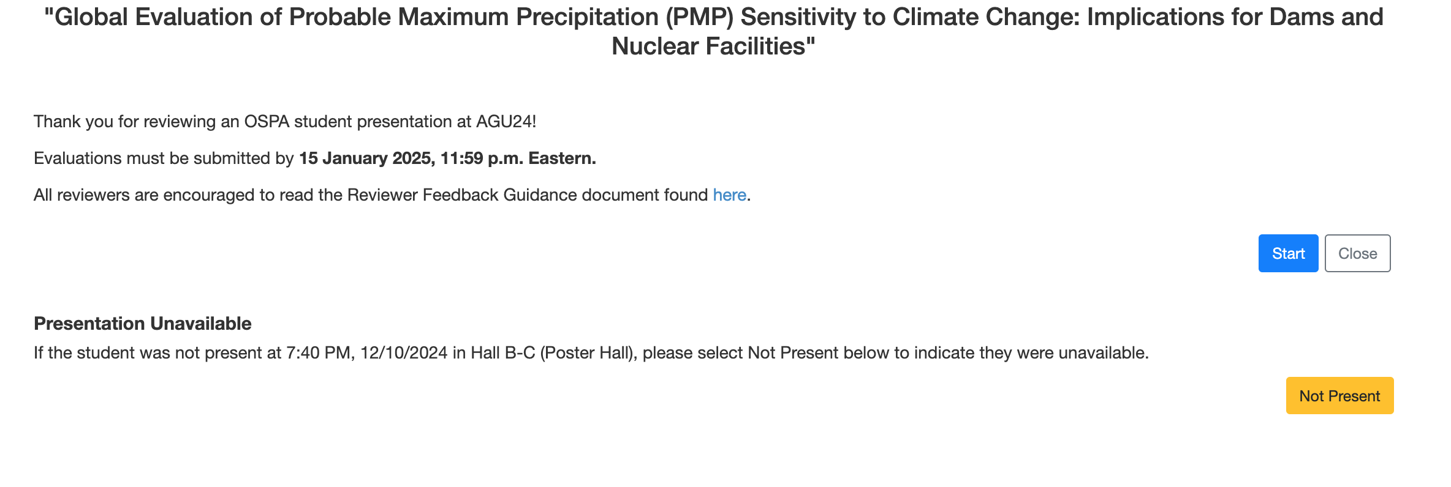Image resolution: width=1451 pixels, height=487 pixels.
Task: Open the Reviewer Feedback Guidance 'here' link
Action: pos(729,195)
